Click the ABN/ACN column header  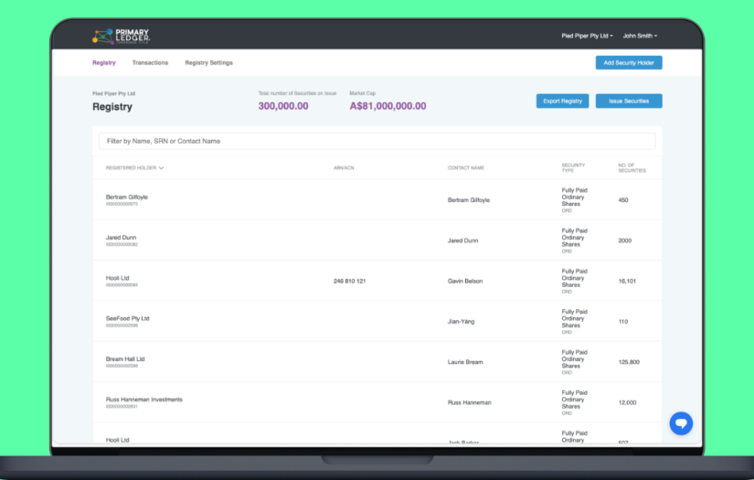coord(344,168)
